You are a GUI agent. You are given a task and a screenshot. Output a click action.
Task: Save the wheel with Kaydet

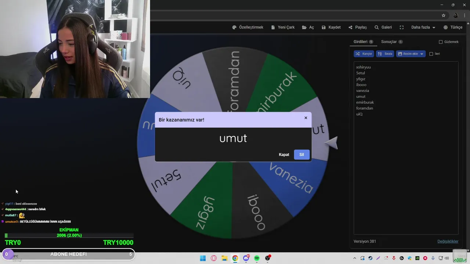point(331,27)
